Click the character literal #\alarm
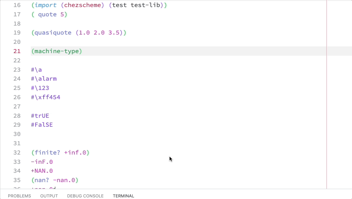The width and height of the screenshot is (352, 199). click(44, 79)
